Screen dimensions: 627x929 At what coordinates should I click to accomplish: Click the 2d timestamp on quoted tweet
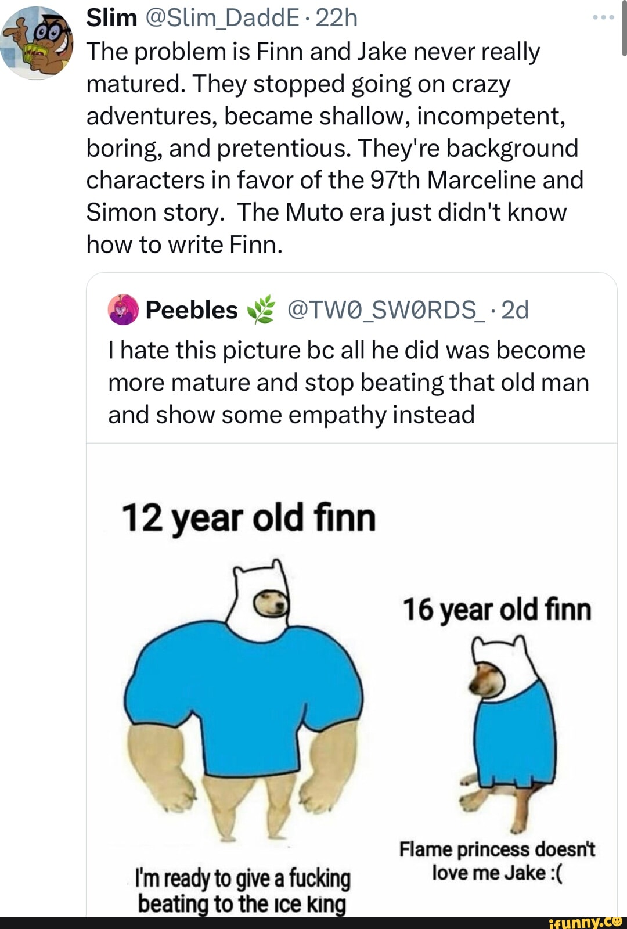pyautogui.click(x=515, y=310)
